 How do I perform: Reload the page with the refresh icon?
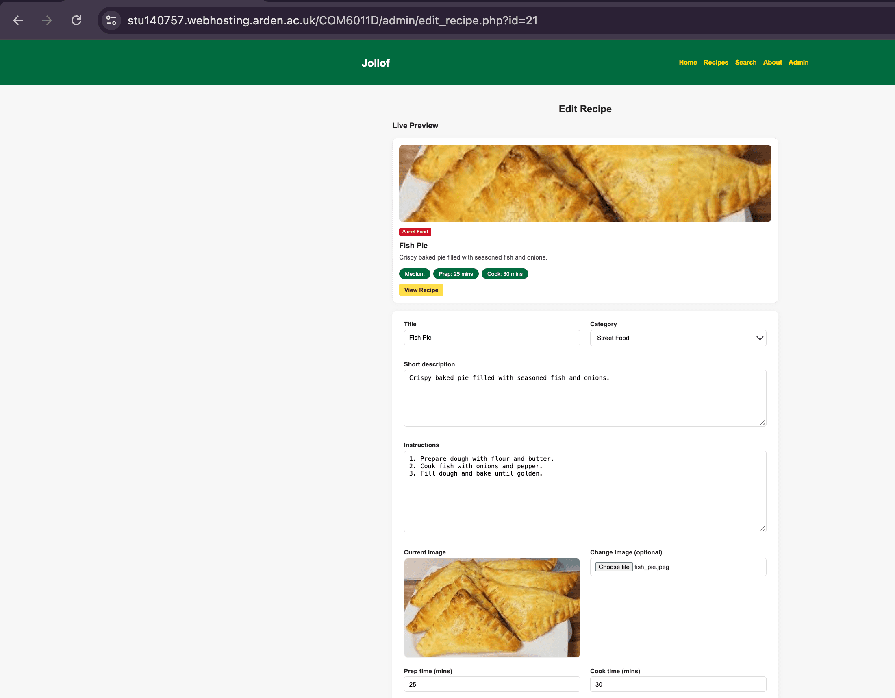77,20
